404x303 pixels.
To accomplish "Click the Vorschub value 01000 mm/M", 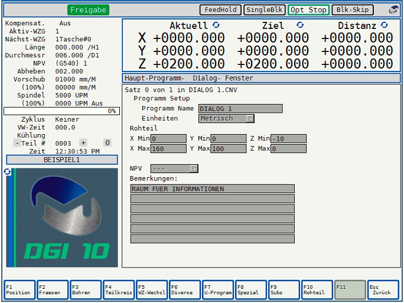I will point(75,79).
